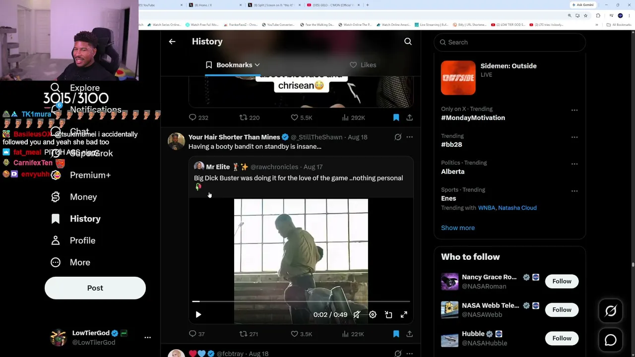
Task: Share the post with 221K views
Action: (409, 334)
